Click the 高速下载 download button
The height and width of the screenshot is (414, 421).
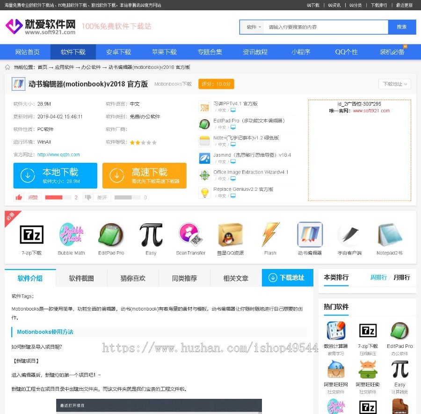click(145, 175)
